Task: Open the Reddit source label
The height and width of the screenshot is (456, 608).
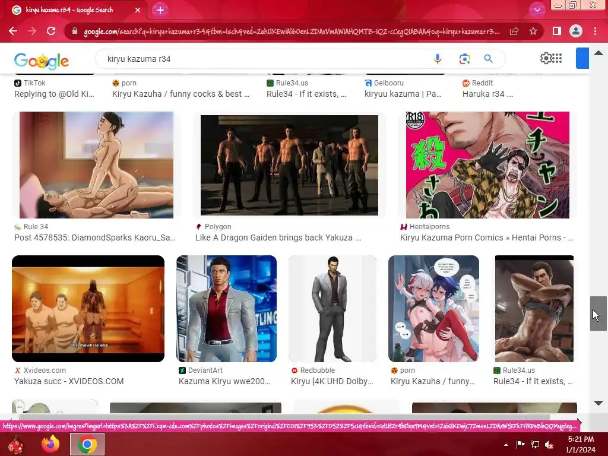Action: tap(482, 83)
